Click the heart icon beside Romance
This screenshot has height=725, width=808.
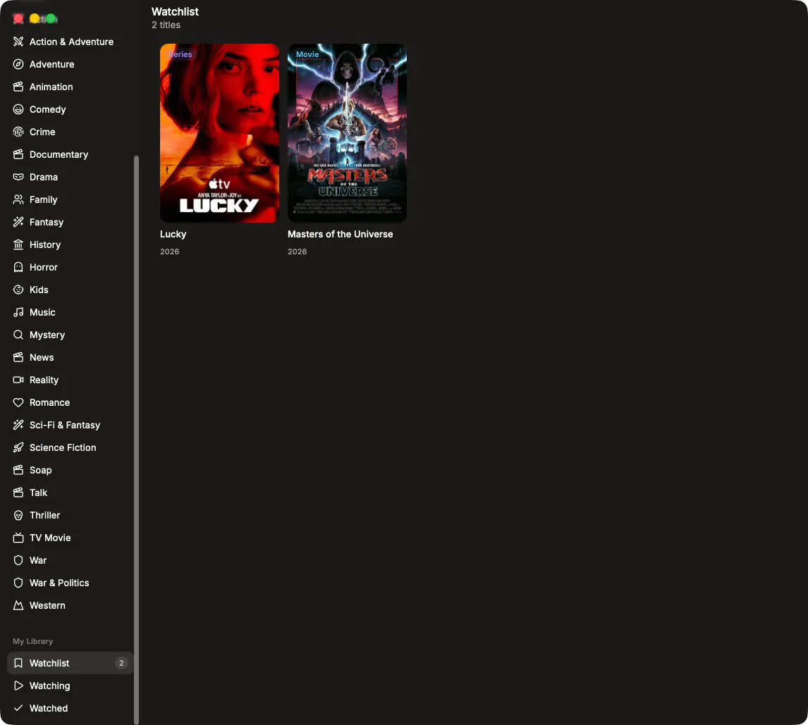coord(18,403)
